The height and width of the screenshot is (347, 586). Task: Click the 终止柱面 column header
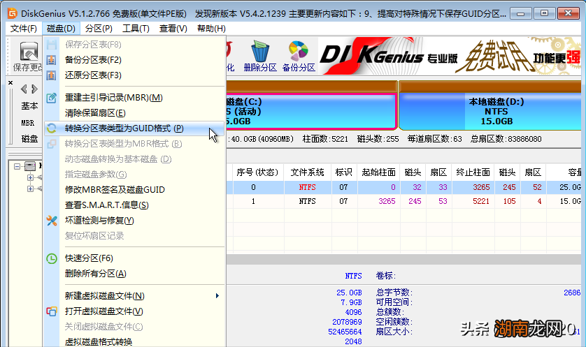click(473, 172)
